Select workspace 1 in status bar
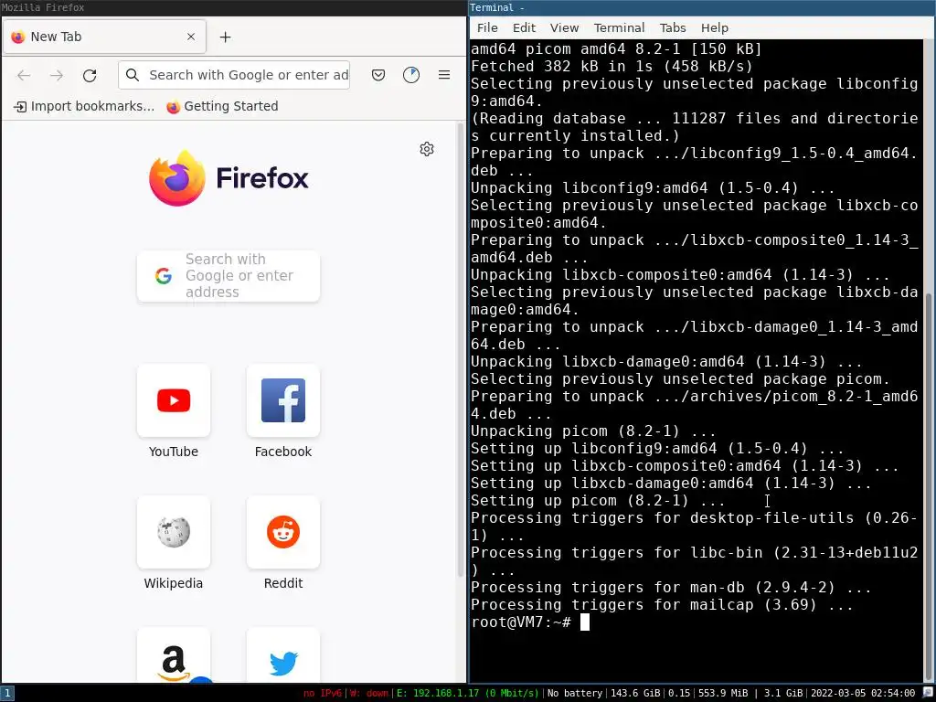The height and width of the screenshot is (702, 936). pyautogui.click(x=6, y=694)
